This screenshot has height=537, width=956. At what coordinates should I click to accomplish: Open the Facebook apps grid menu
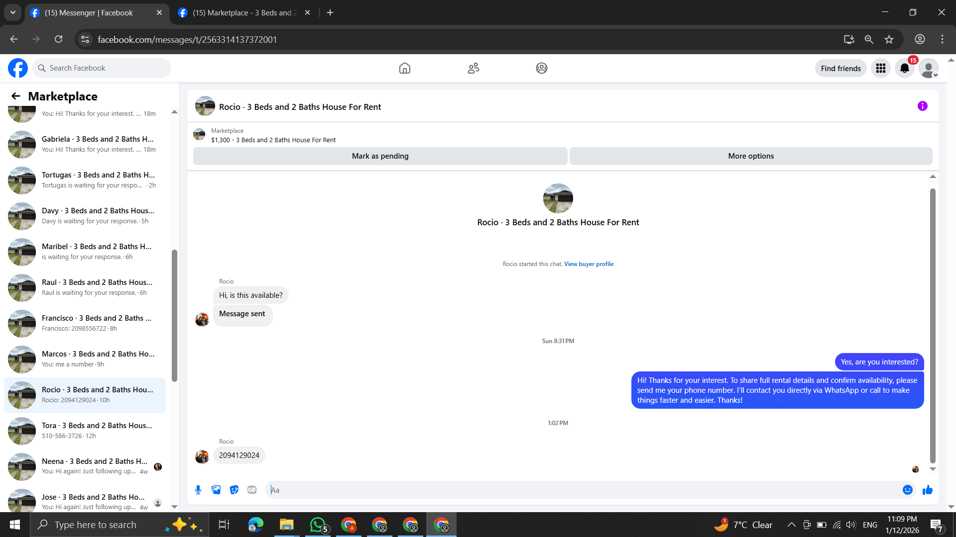[x=880, y=68]
